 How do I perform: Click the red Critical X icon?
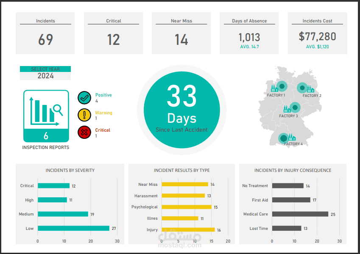84,132
